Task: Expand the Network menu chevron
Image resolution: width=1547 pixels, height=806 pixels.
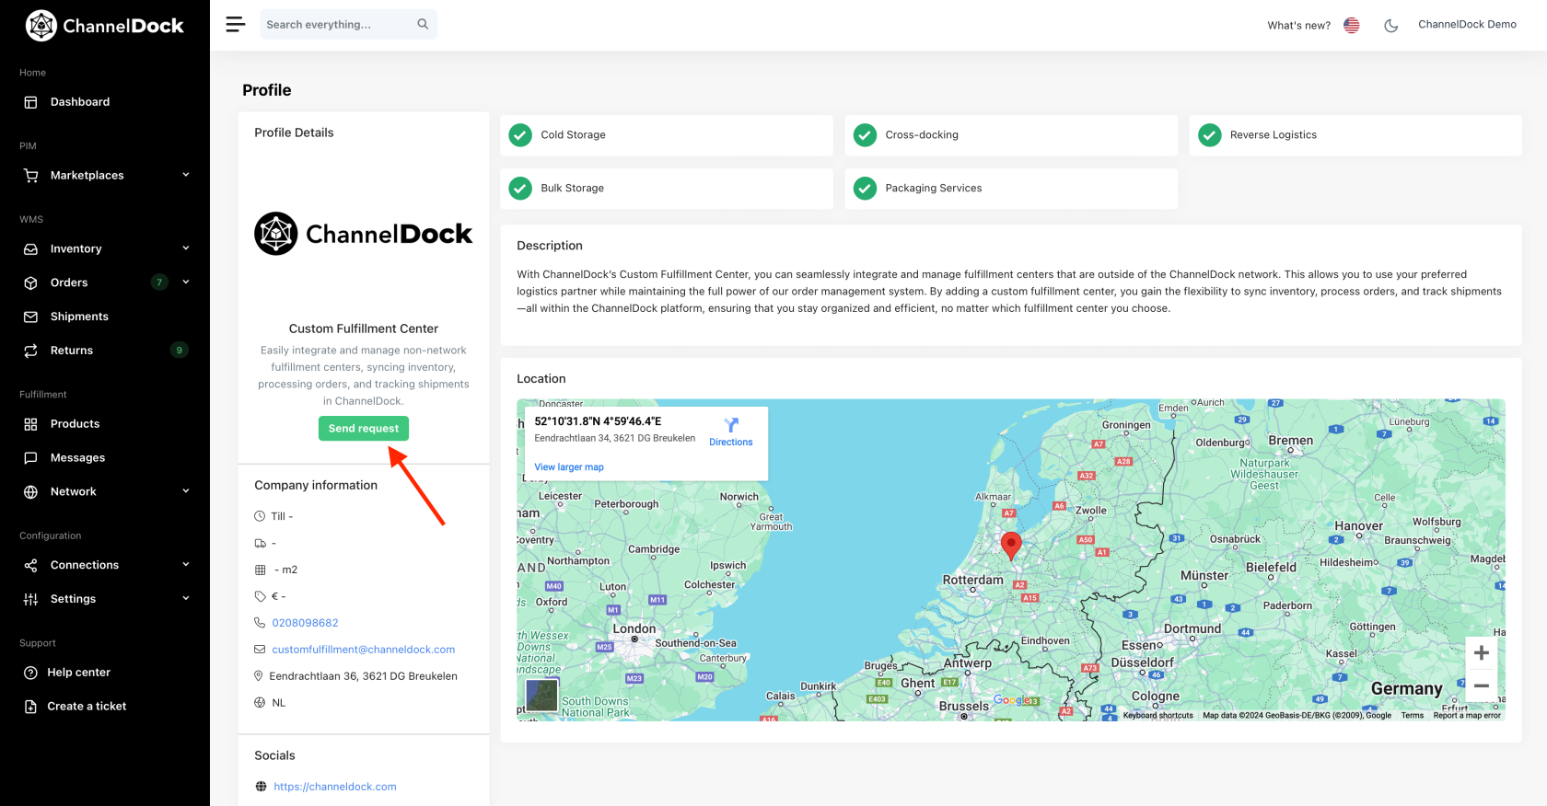Action: (186, 491)
